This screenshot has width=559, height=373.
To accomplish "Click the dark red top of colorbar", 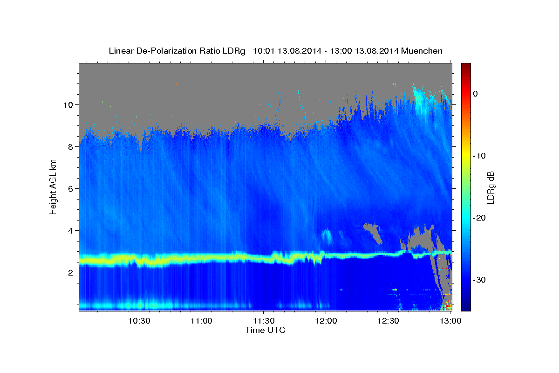I will click(466, 67).
